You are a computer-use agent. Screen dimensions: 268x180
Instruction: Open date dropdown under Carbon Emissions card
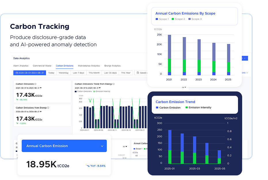pyautogui.click(x=41, y=88)
